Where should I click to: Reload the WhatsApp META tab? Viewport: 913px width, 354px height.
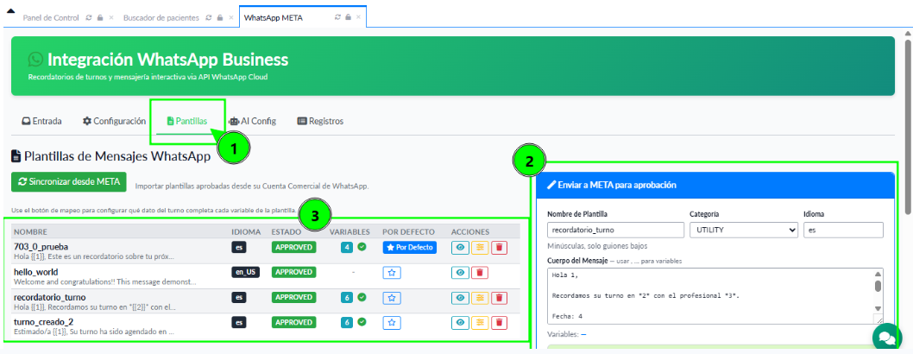coord(337,17)
